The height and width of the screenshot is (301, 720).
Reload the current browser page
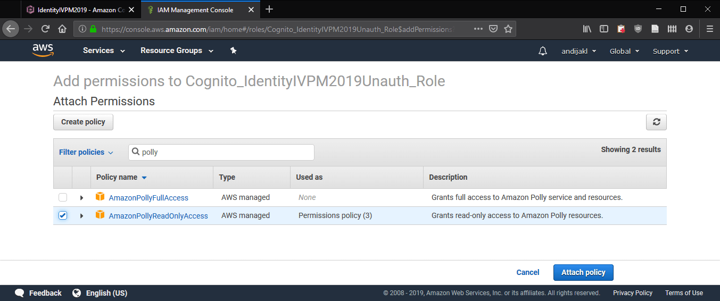pyautogui.click(x=45, y=29)
